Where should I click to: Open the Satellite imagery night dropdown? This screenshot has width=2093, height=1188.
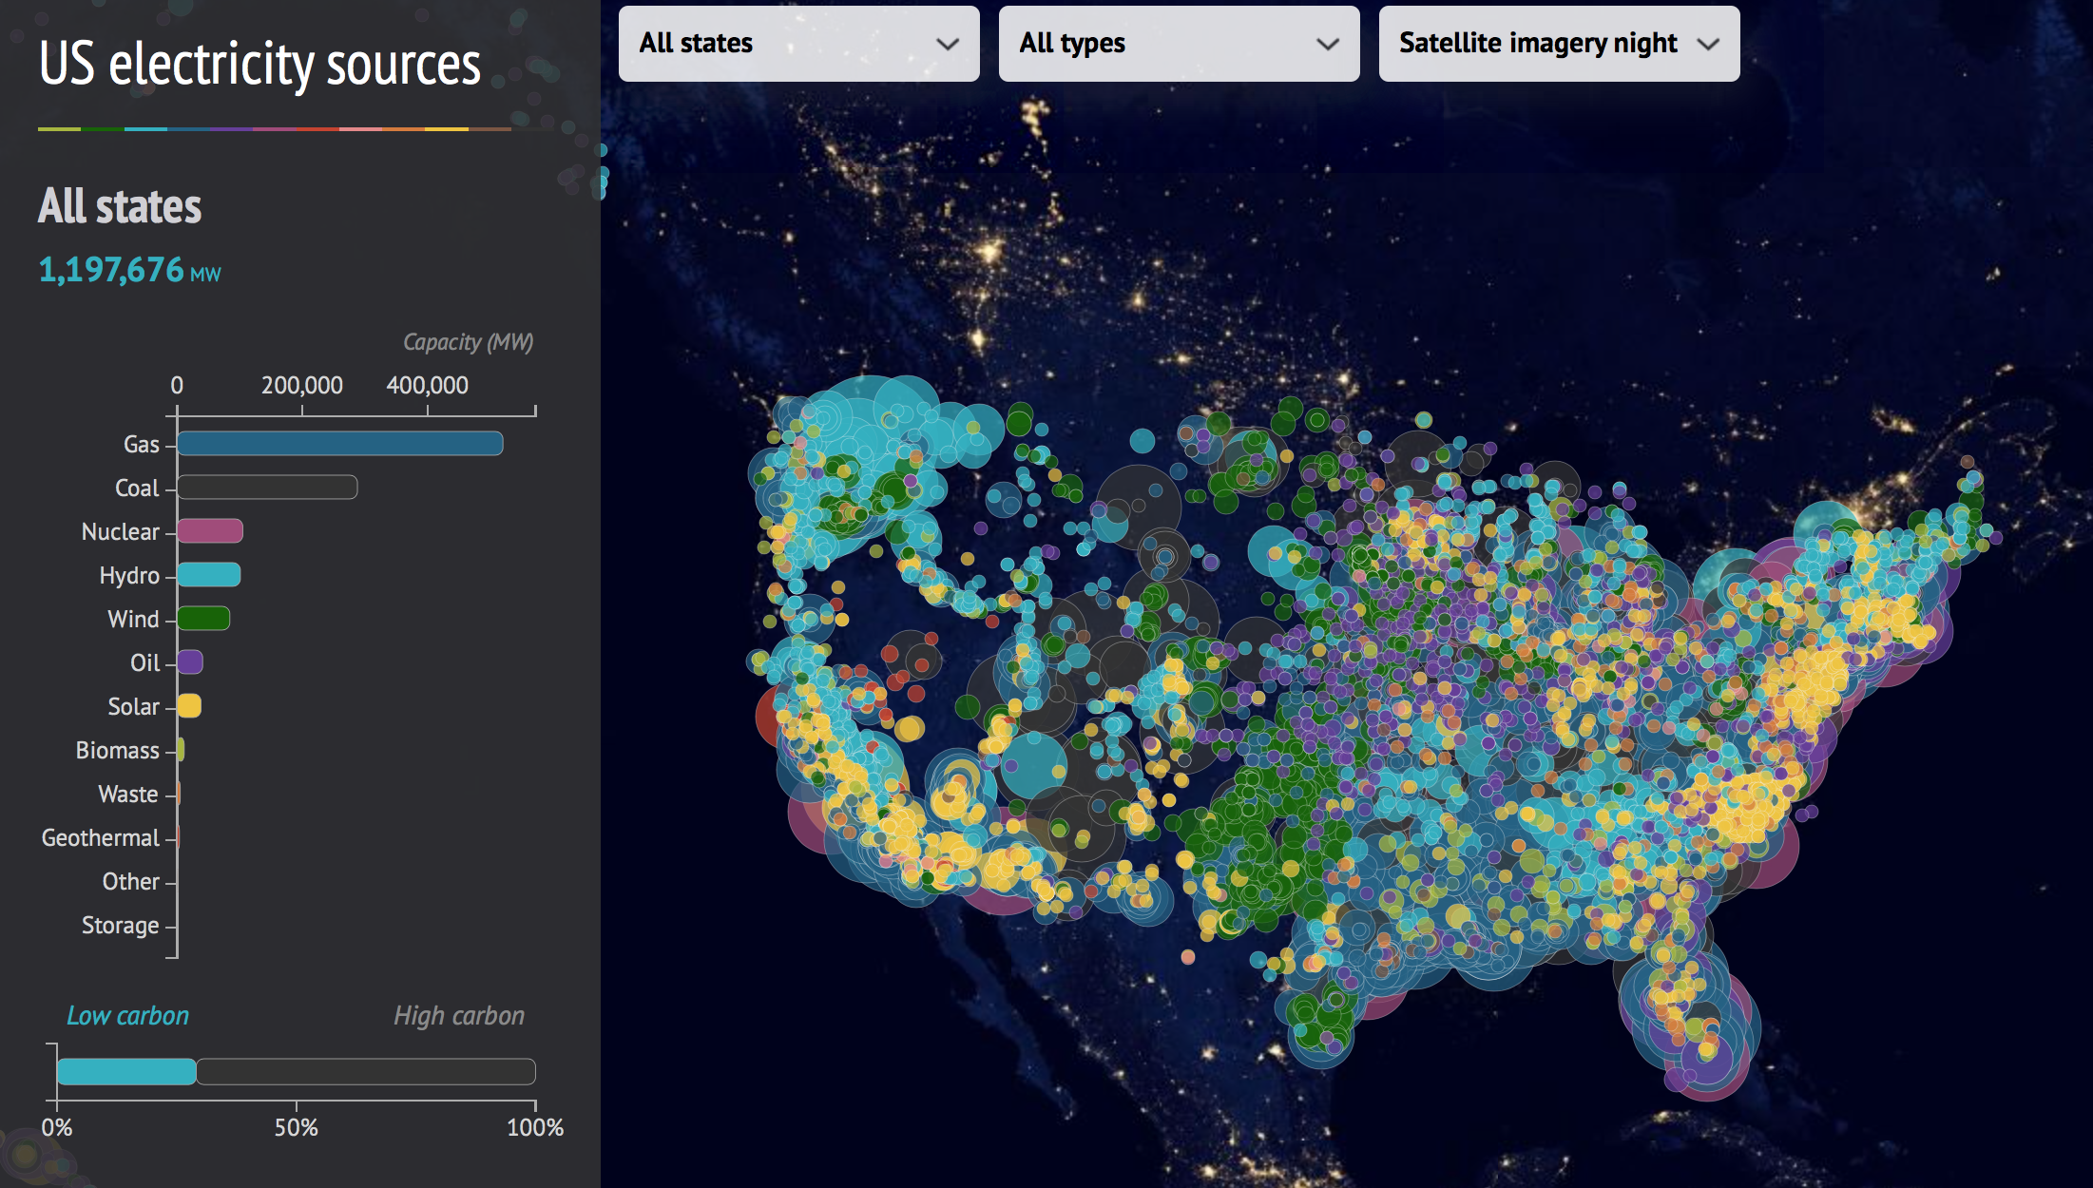point(1557,39)
